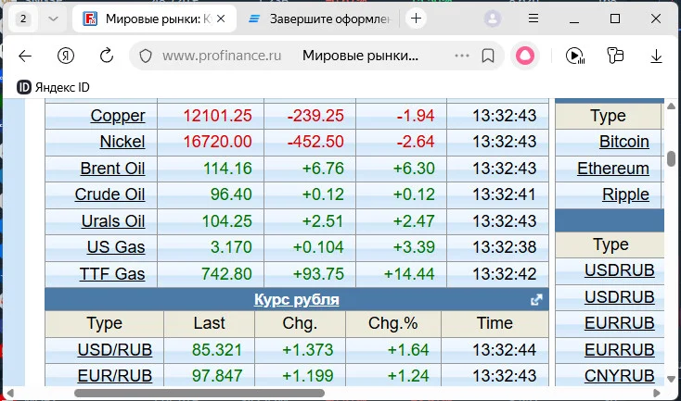Open the Bitcoin link

(624, 142)
